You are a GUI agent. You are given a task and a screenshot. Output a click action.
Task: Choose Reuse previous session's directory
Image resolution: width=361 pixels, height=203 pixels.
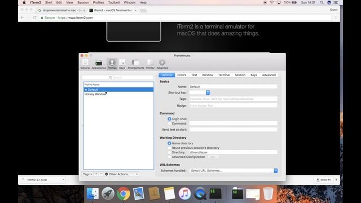coord(169,148)
